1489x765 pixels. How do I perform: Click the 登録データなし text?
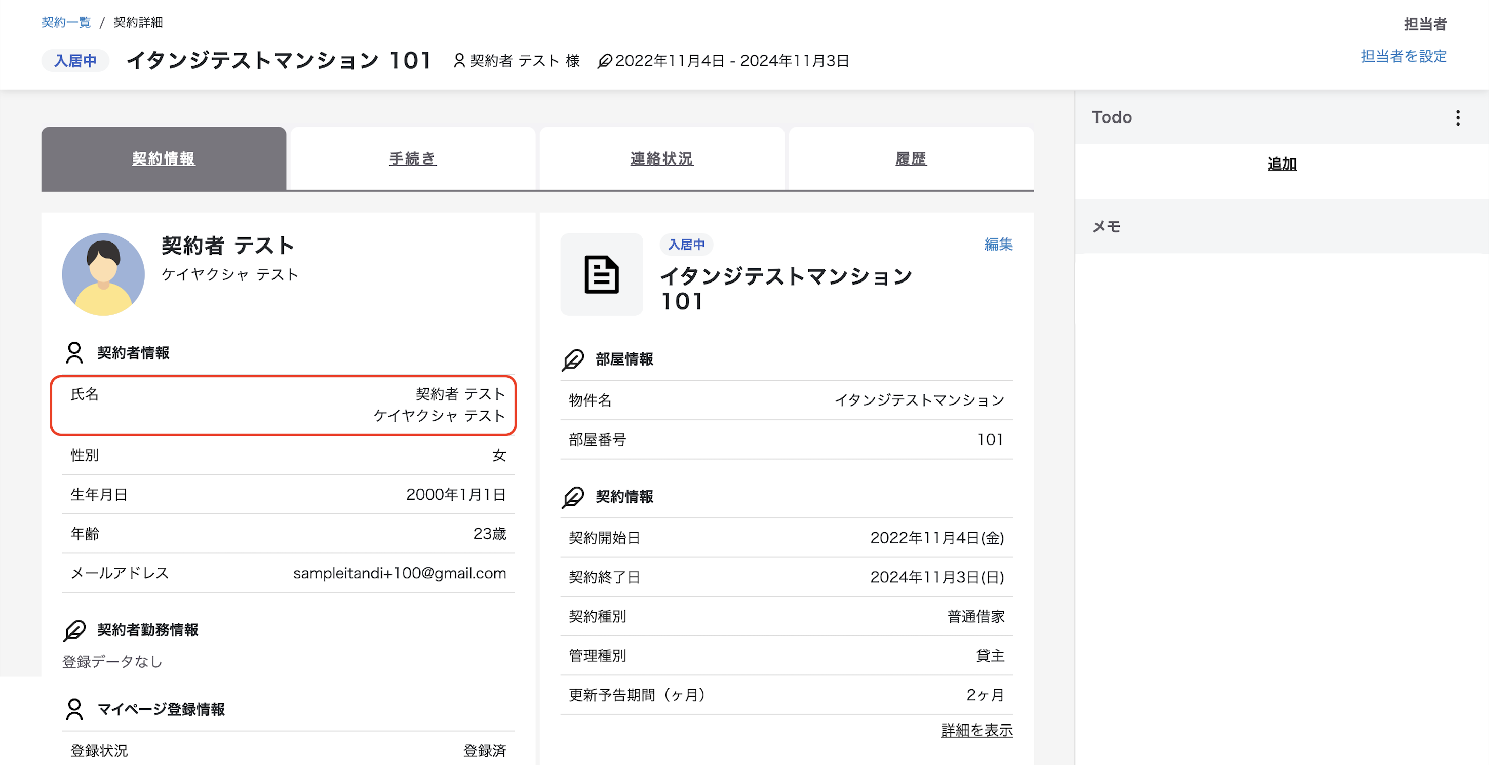point(112,662)
